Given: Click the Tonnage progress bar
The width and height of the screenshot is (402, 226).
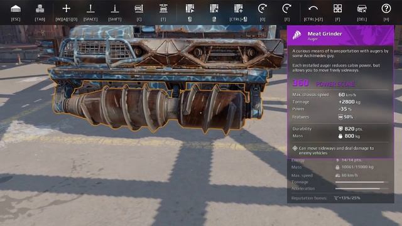Looking at the screenshot, I should (362, 182).
